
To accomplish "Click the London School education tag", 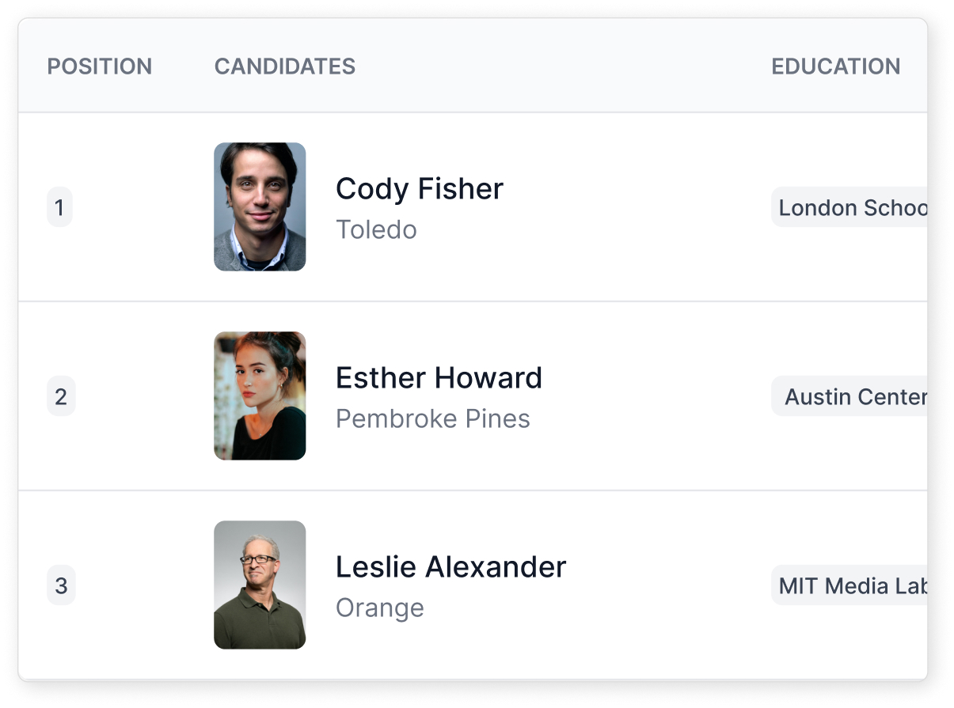I will [849, 207].
